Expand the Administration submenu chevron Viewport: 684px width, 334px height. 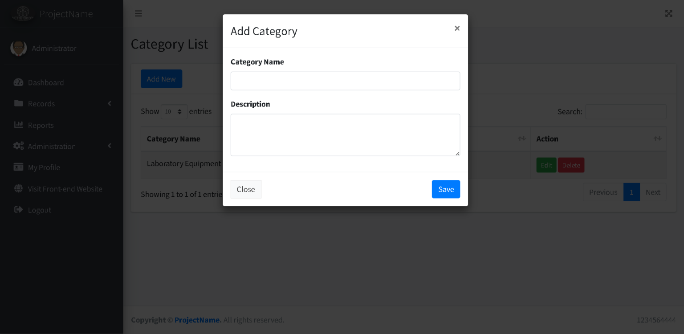(x=110, y=146)
